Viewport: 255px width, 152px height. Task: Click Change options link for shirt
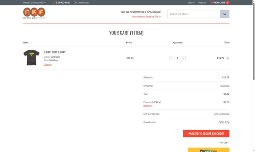tap(48, 64)
